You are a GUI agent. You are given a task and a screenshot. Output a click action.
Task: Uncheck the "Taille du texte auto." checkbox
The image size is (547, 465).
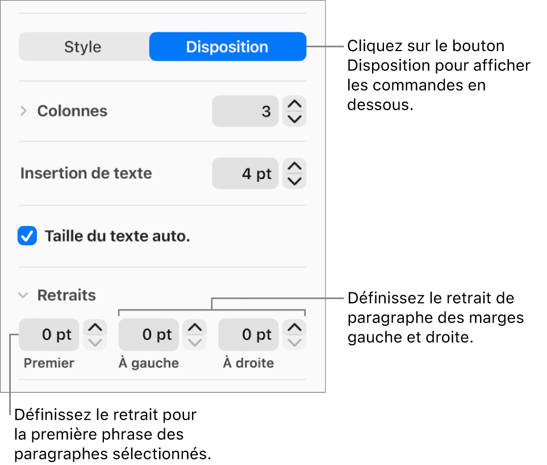tap(27, 236)
